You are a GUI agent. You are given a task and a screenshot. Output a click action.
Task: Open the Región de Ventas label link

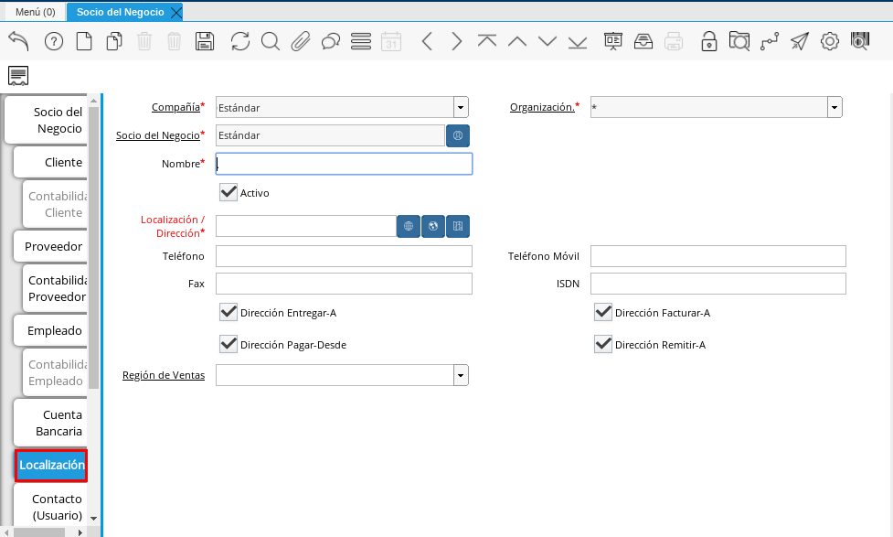point(163,375)
